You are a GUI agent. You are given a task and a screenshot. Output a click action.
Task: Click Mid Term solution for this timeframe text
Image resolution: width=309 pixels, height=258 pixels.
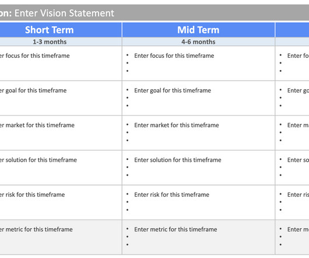point(178,160)
